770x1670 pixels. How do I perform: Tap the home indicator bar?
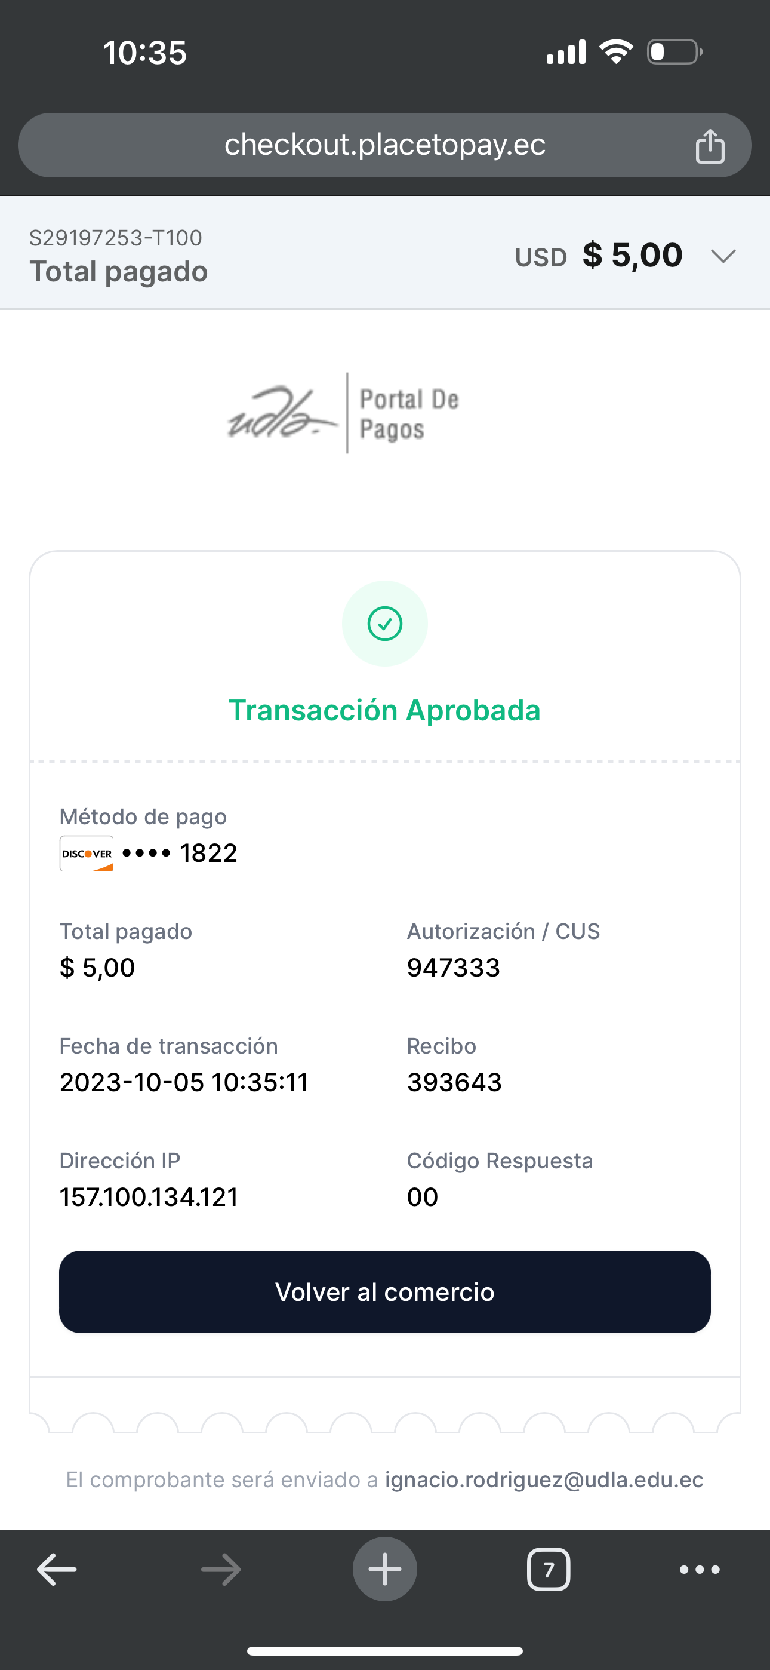(x=384, y=1650)
